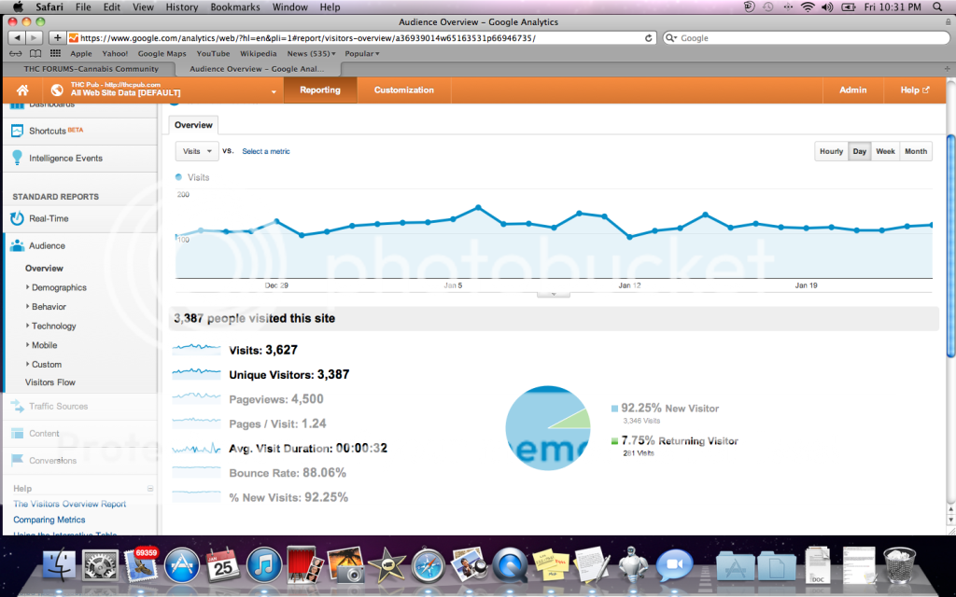Open Visitors Flow in the sidebar
This screenshot has width=956, height=597.
click(x=50, y=382)
